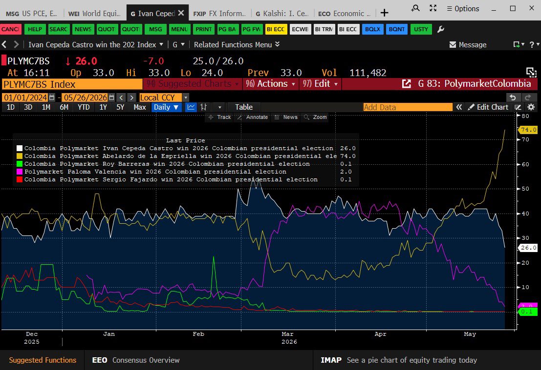Click the undo arrow button
This screenshot has width=541, height=370.
(513, 97)
